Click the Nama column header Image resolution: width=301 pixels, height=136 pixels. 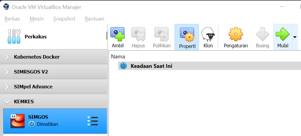pos(118,57)
